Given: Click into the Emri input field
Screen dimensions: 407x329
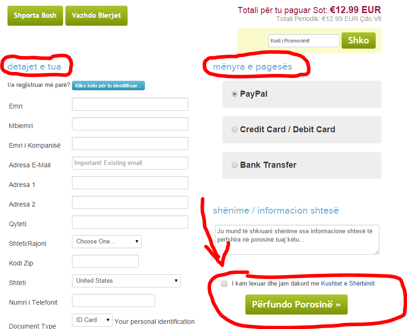Looking at the screenshot, I should coord(130,104).
